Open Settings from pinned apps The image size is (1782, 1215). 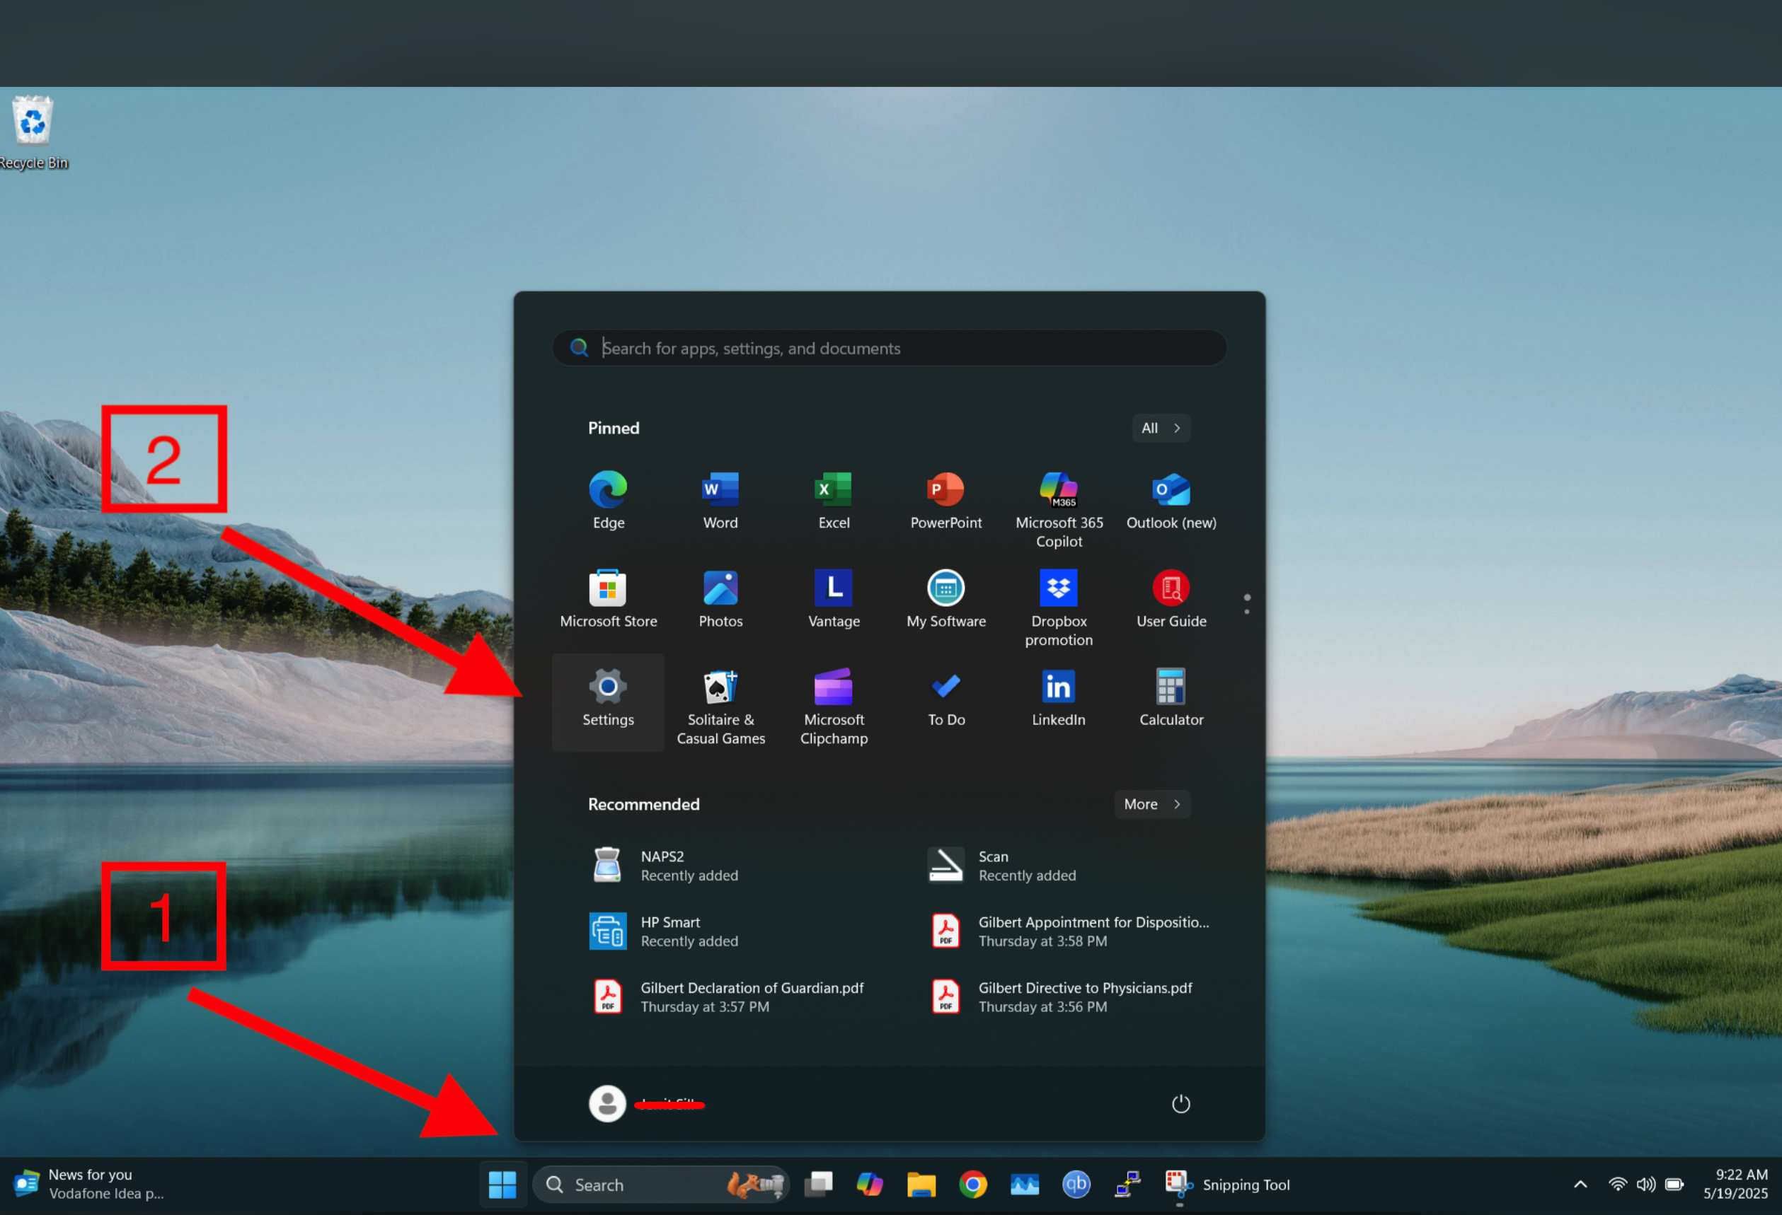(x=608, y=702)
